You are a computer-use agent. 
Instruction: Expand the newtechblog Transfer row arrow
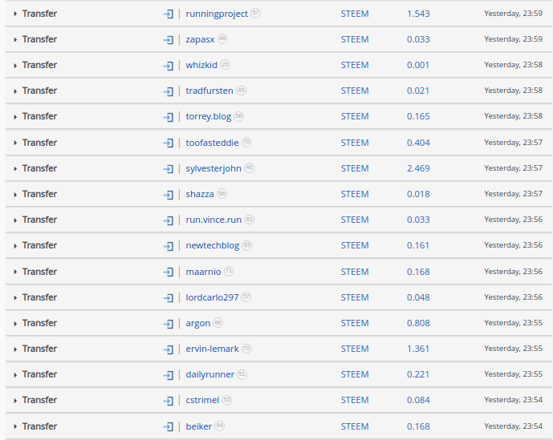15,246
